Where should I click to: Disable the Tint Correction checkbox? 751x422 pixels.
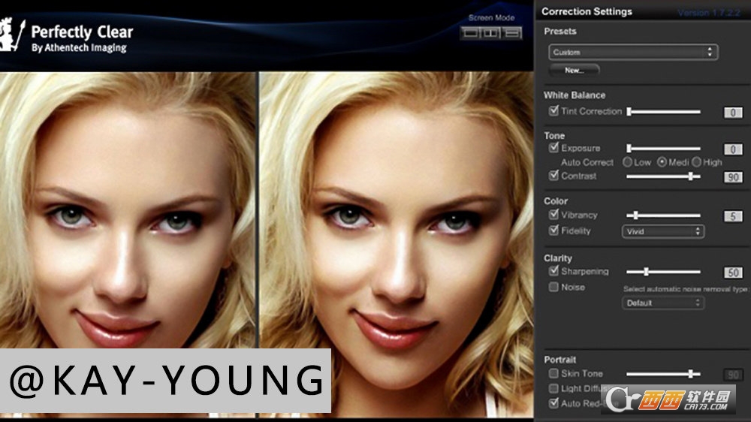(x=553, y=111)
